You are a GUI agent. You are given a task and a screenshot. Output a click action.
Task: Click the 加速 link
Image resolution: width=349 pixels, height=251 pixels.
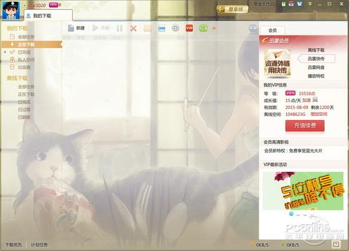click(x=307, y=100)
